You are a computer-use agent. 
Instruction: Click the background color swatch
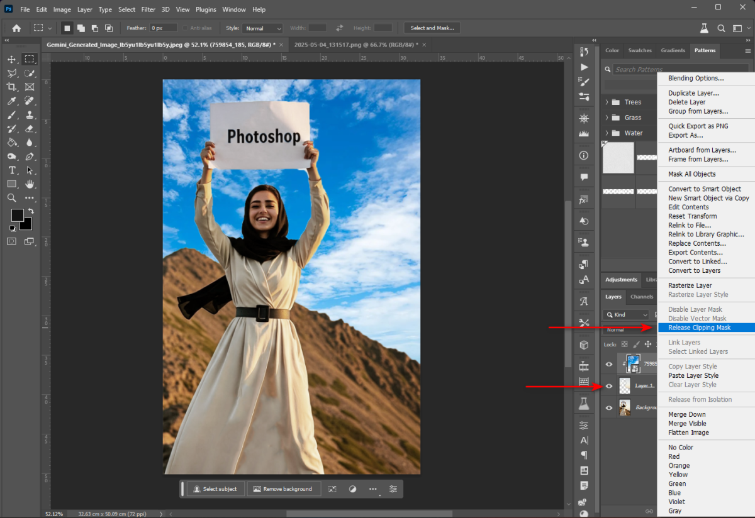pos(27,224)
